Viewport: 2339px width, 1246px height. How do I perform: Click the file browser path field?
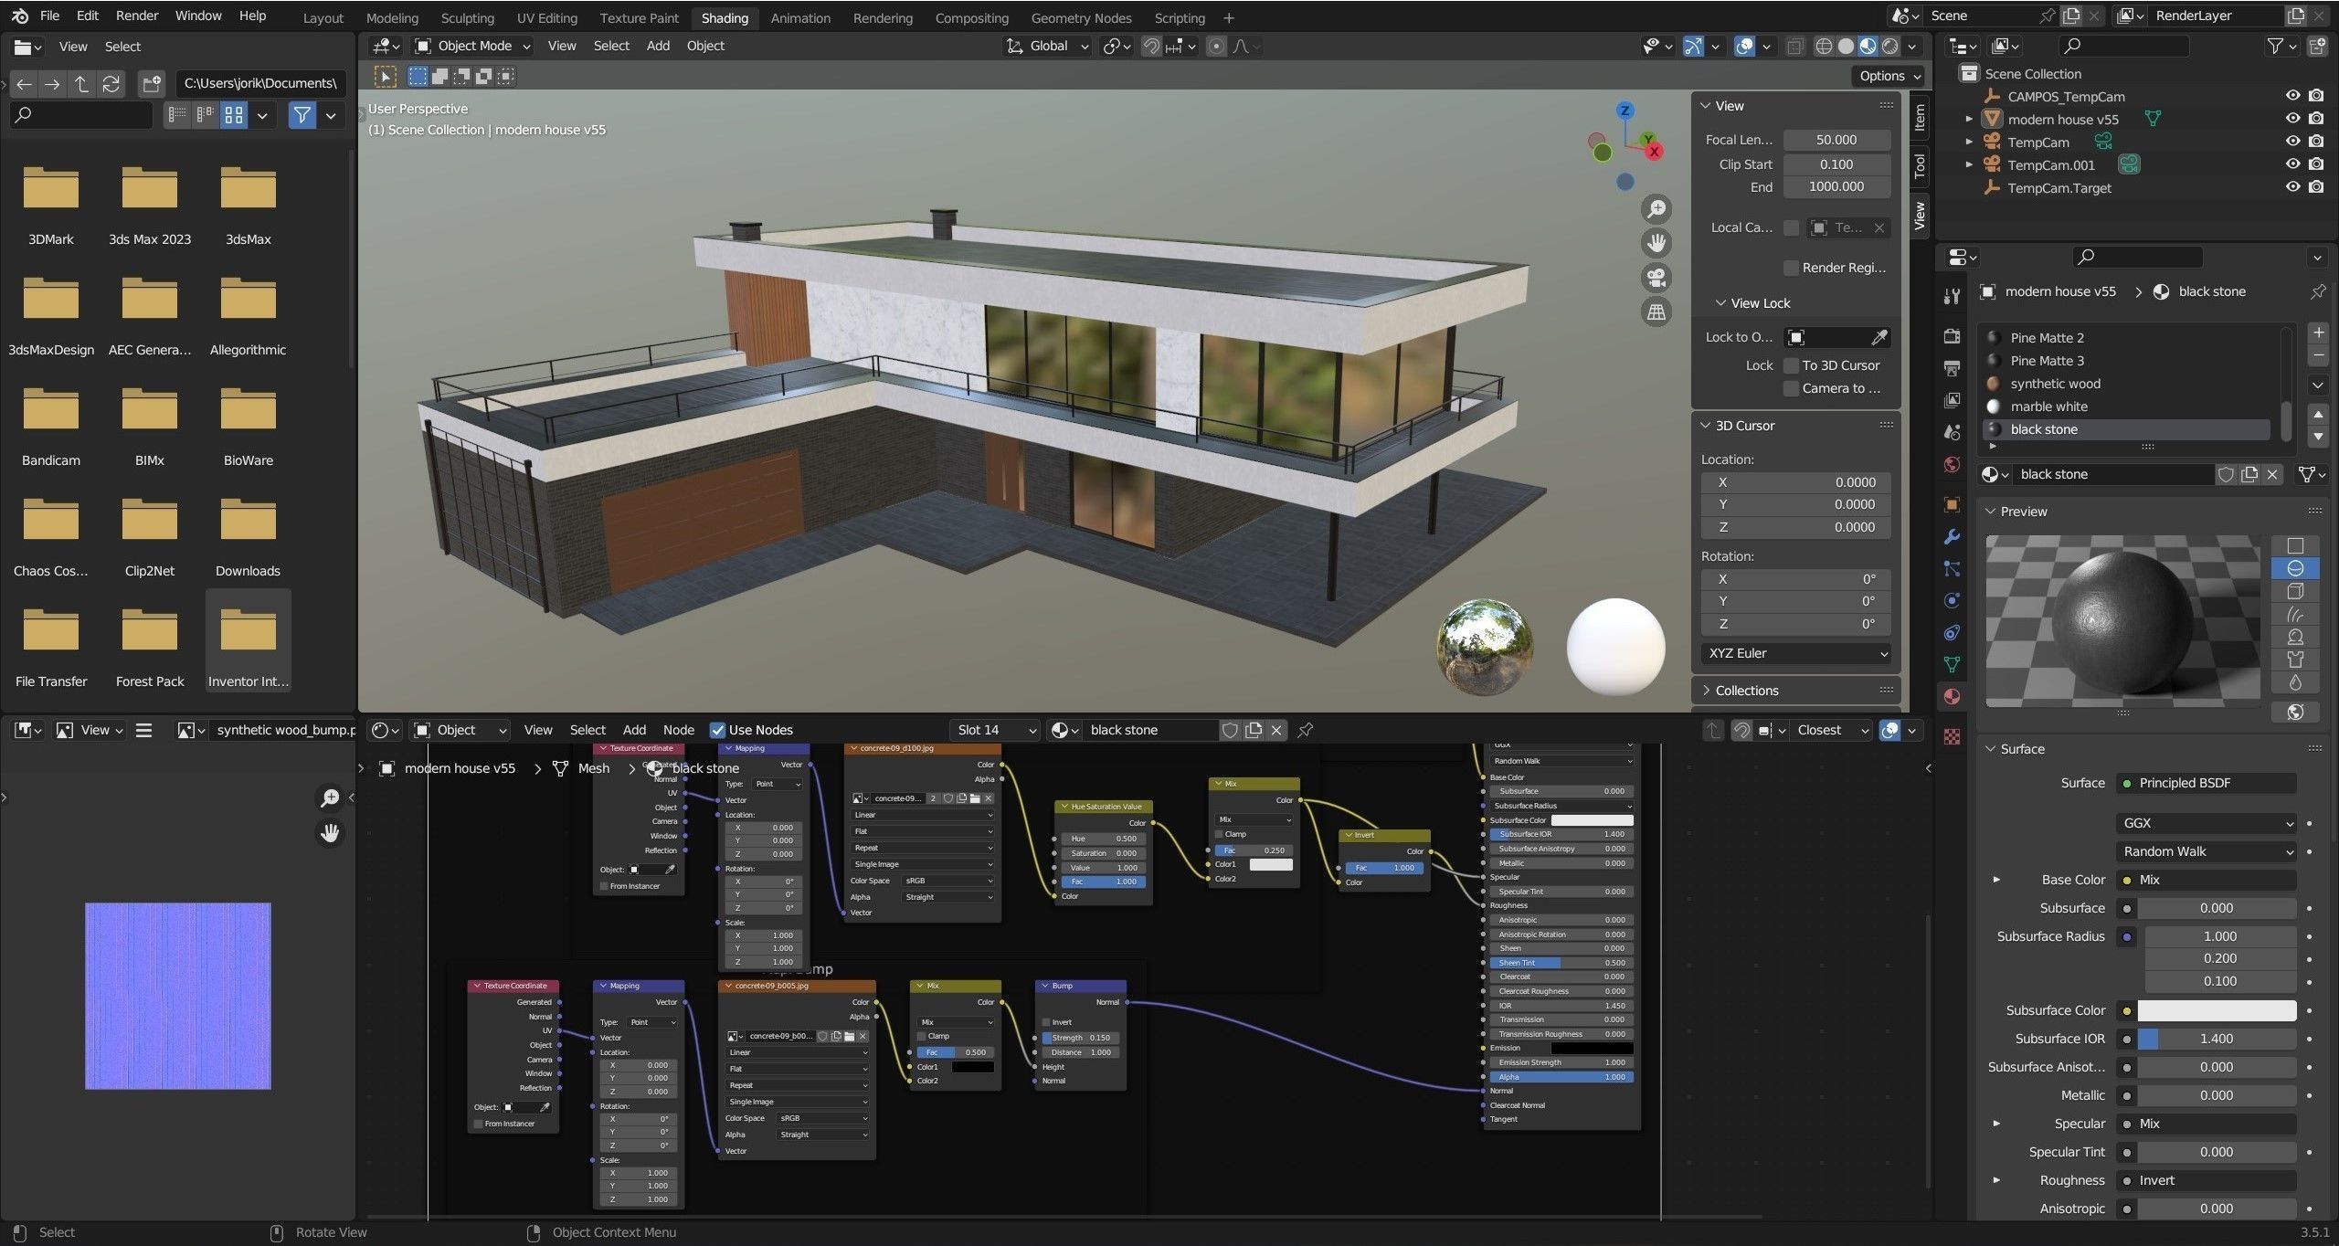tap(260, 83)
